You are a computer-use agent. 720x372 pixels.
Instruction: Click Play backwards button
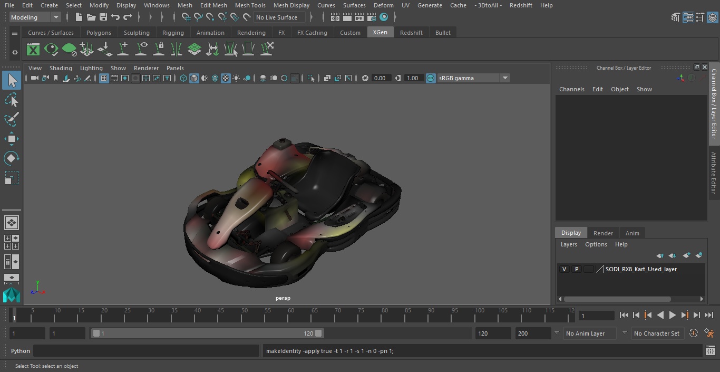(660, 315)
